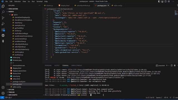Open the Go menu
This screenshot has width=178, height=100.
pos(29,1)
